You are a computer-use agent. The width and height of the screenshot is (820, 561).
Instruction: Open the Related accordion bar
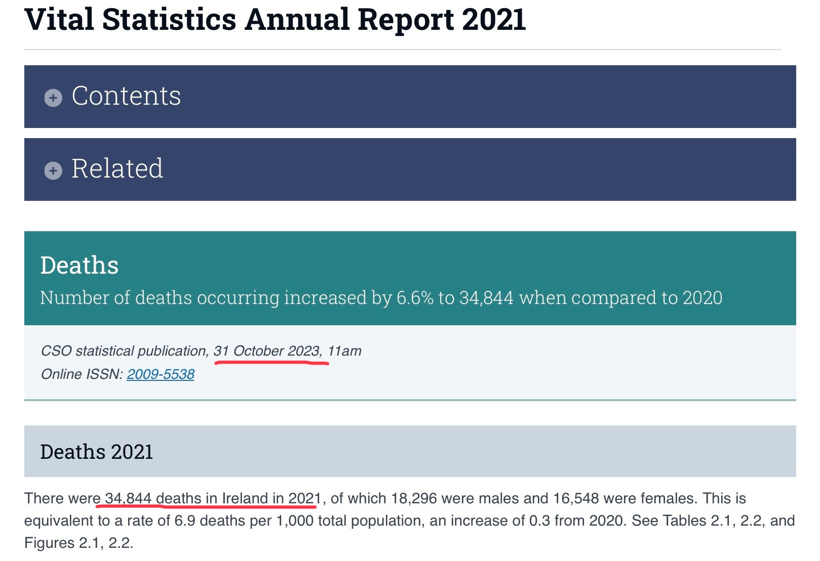410,169
